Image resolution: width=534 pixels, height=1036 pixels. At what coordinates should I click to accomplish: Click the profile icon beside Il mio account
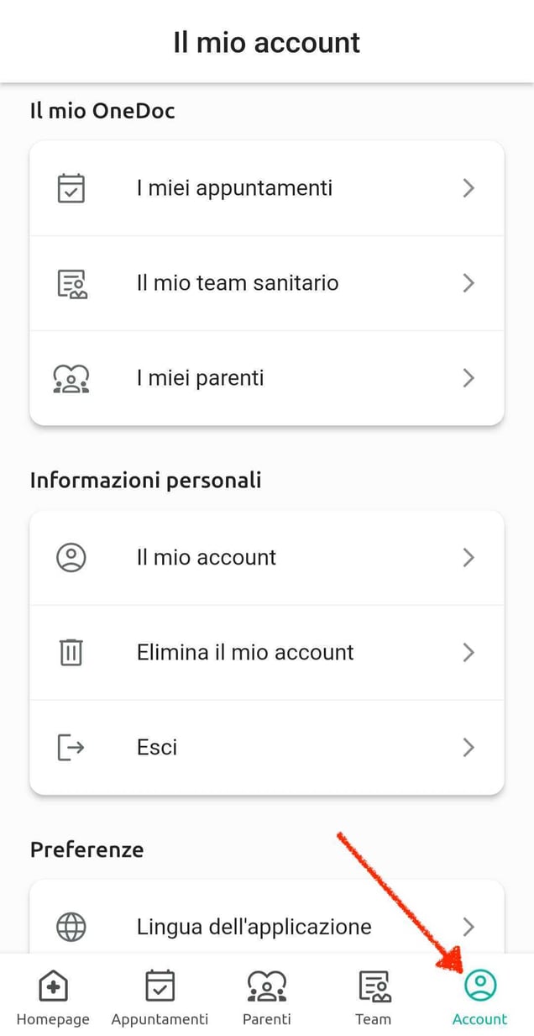click(71, 557)
